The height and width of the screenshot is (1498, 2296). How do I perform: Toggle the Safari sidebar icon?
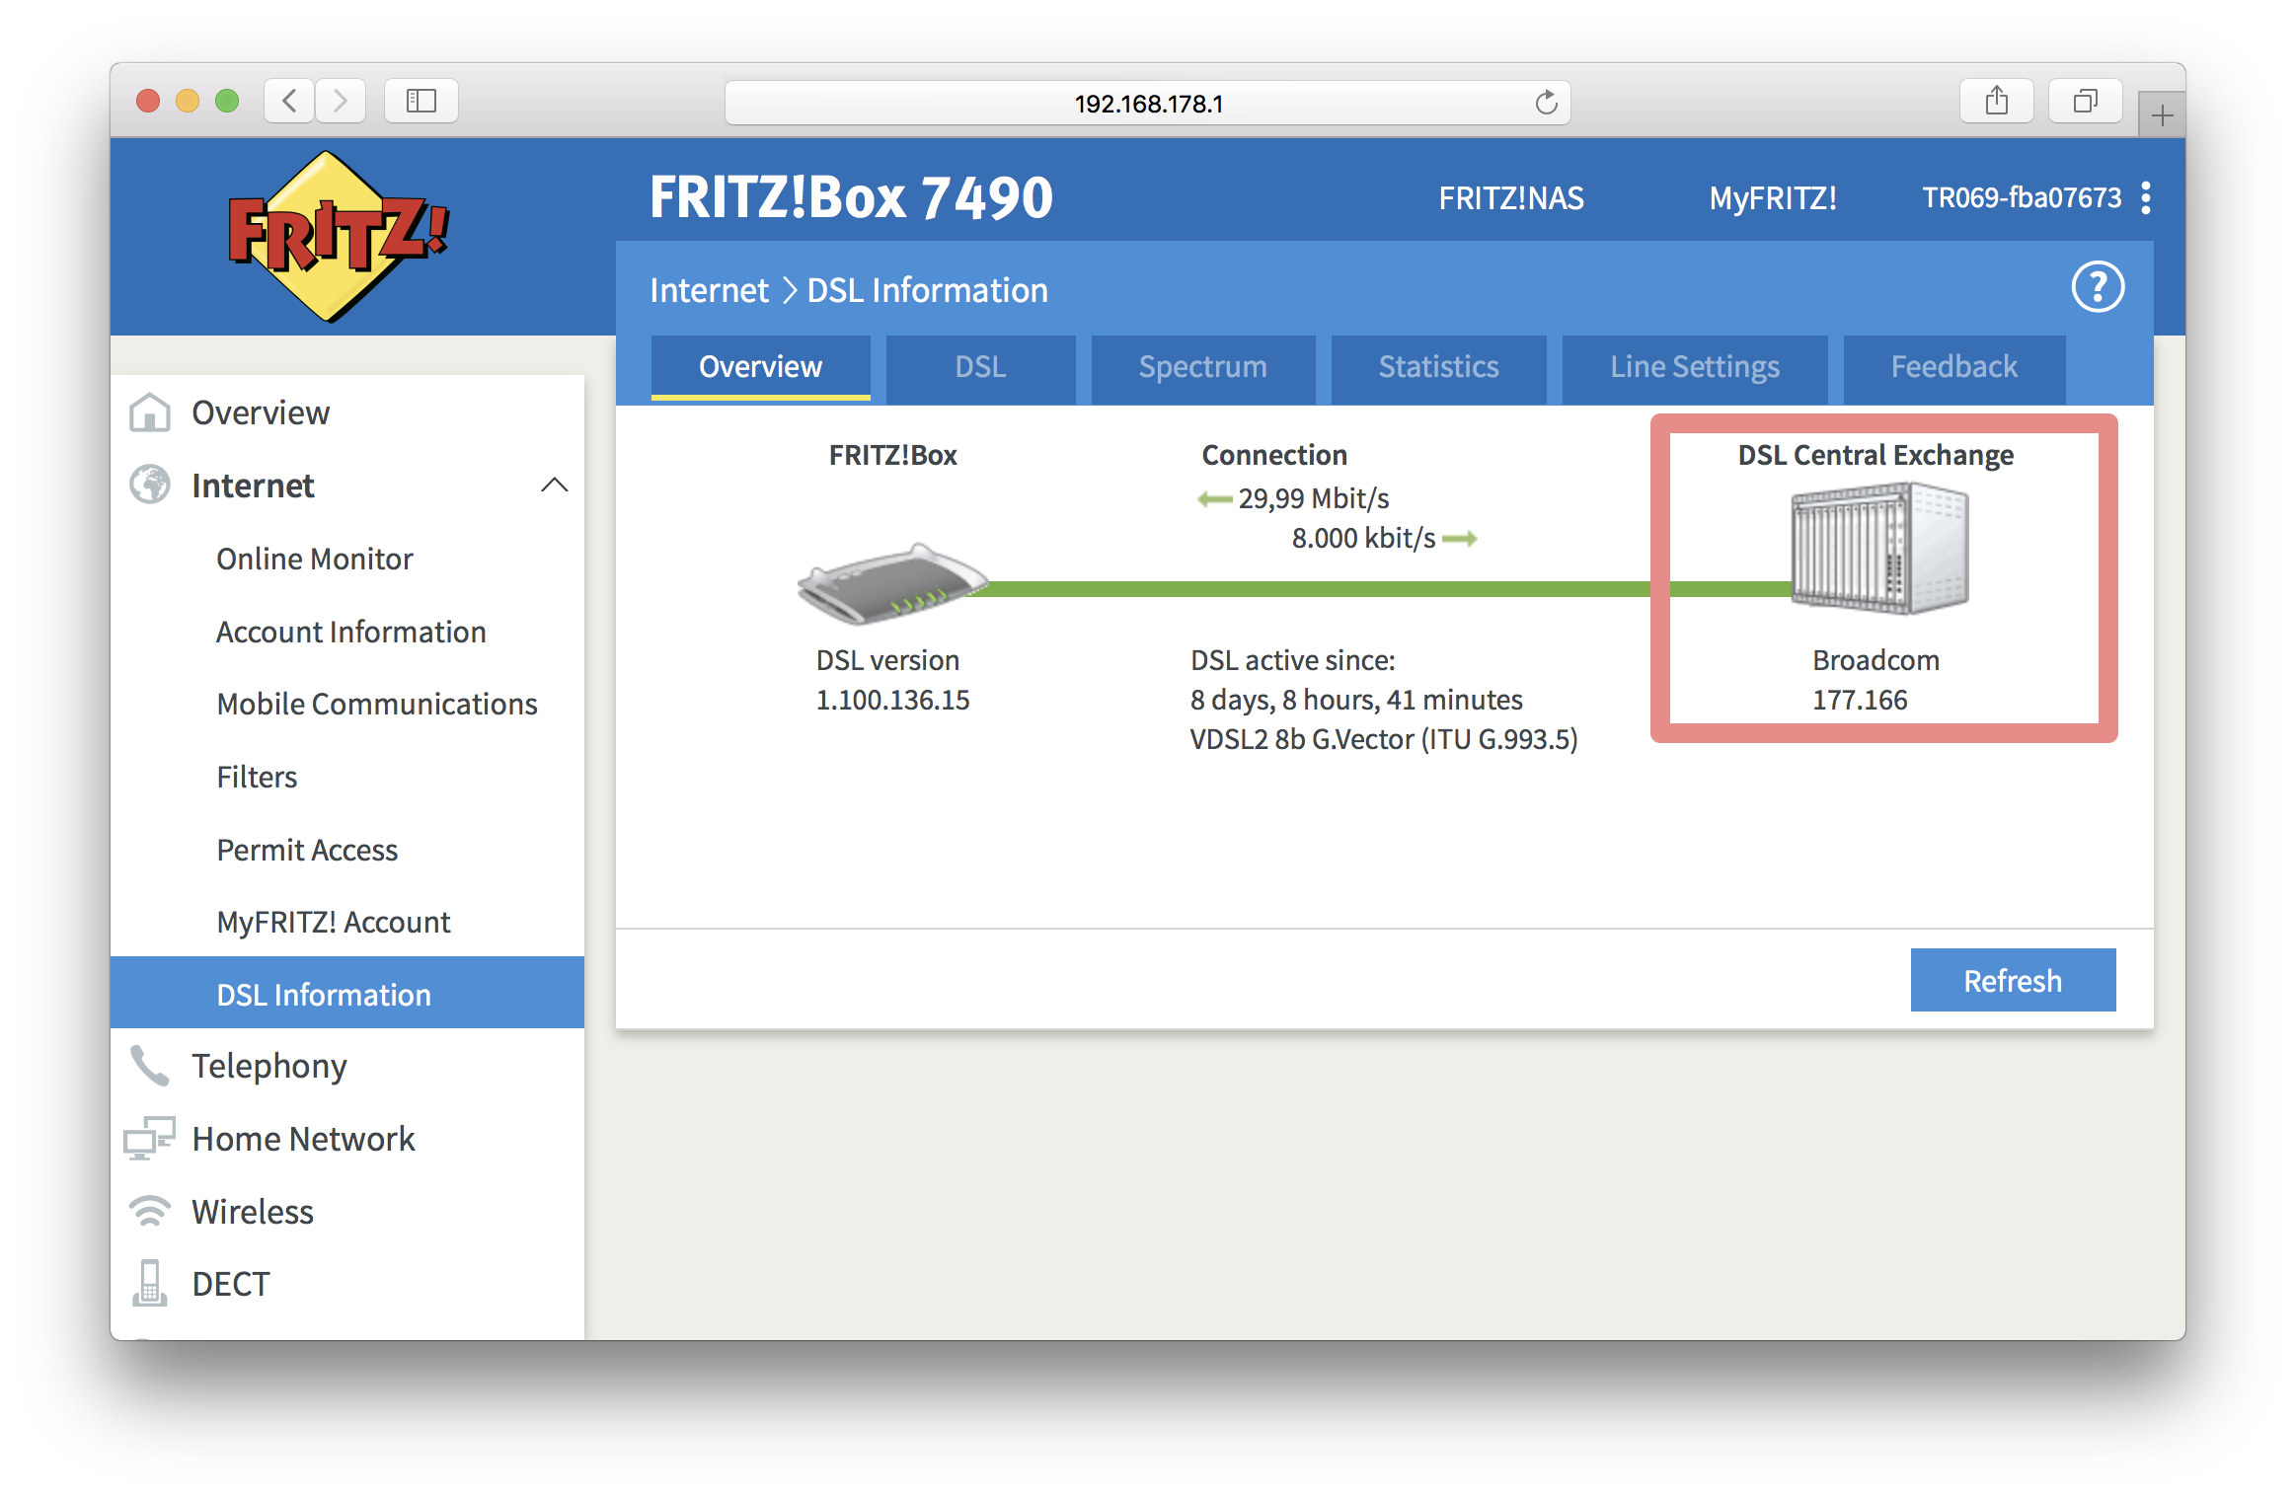[x=421, y=100]
